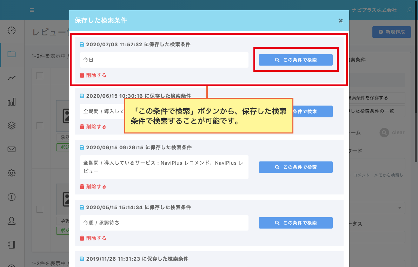This screenshot has height=267, width=418.
Task: Click the 今日 condition text field
Action: pyautogui.click(x=164, y=60)
